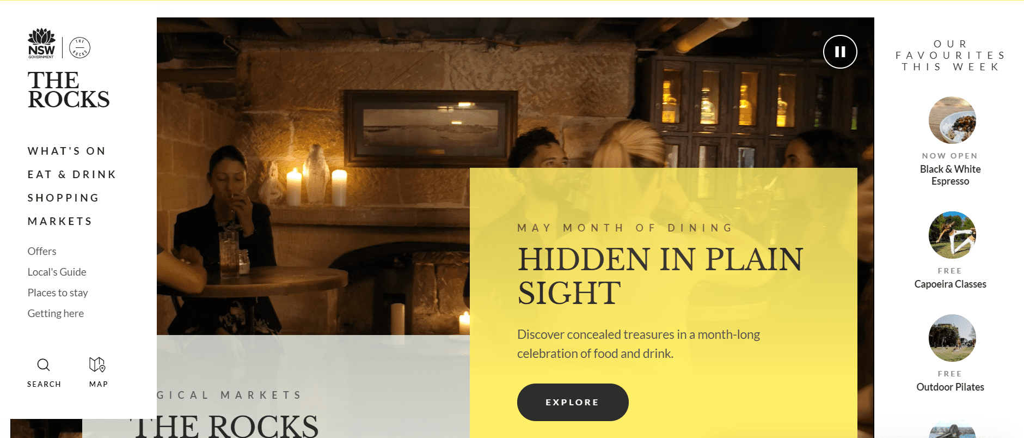Click the Explore button
This screenshot has width=1024, height=438.
coord(573,402)
